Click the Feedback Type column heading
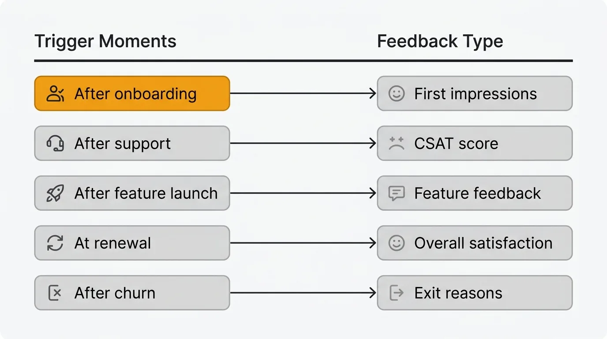The image size is (607, 339). click(440, 41)
